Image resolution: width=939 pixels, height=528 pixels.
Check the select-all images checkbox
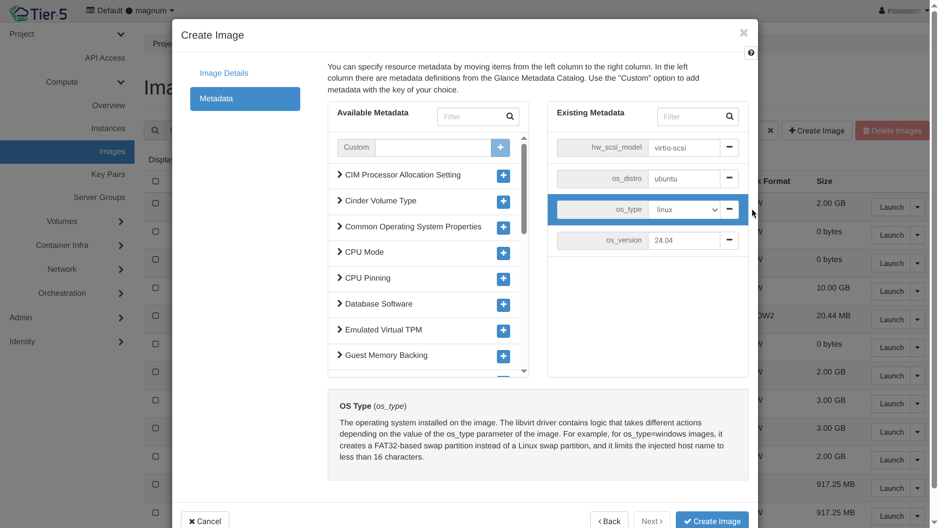tap(156, 181)
